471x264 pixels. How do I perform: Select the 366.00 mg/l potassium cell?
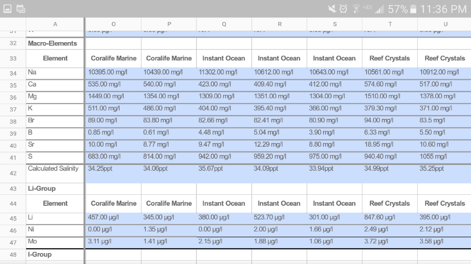[335, 110]
